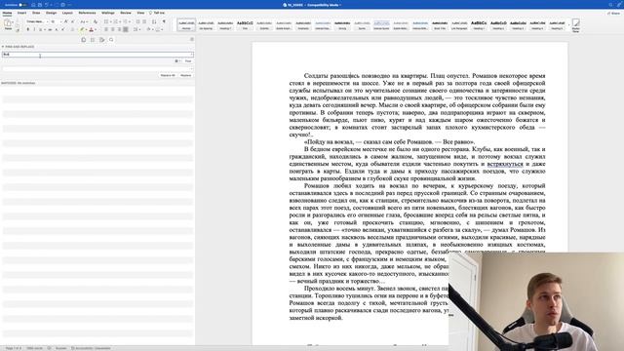Open the Draw ribbon tab

tap(36, 13)
